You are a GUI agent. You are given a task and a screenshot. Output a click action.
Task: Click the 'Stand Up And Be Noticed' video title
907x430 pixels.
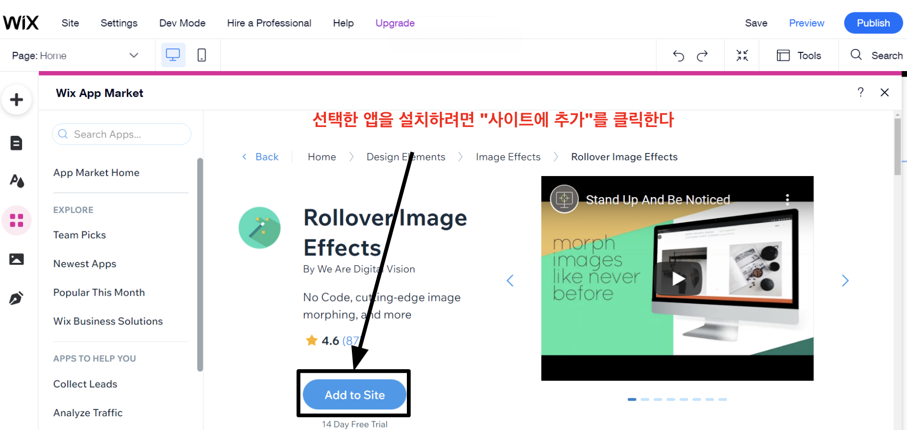tap(658, 200)
